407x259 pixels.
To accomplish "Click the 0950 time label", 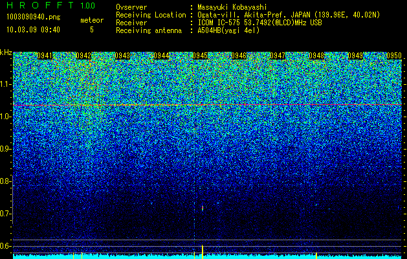I will 394,56.
